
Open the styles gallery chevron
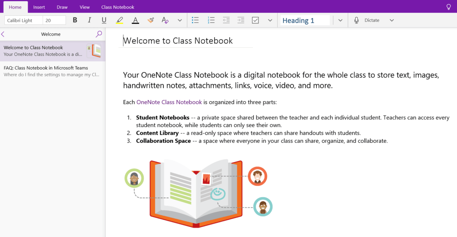tap(340, 20)
